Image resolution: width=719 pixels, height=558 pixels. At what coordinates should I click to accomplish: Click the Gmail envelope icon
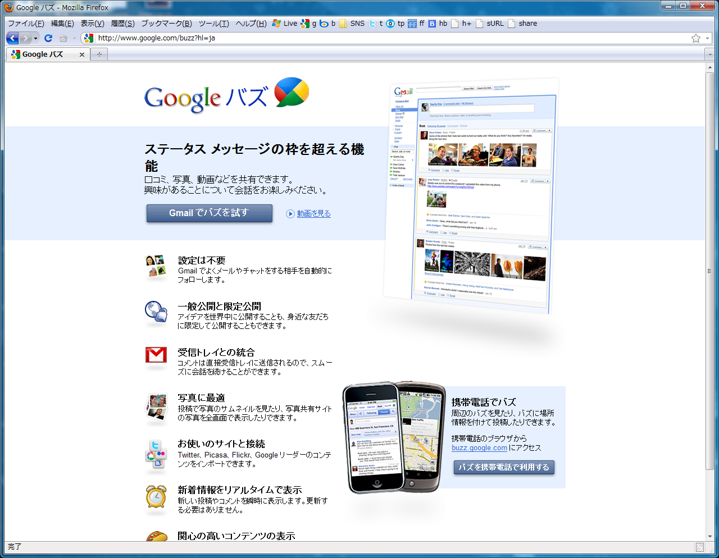pyautogui.click(x=156, y=355)
